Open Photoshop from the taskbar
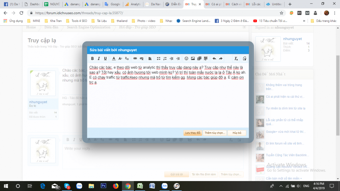Viewport: 340px width, 191px height. [x=103, y=186]
